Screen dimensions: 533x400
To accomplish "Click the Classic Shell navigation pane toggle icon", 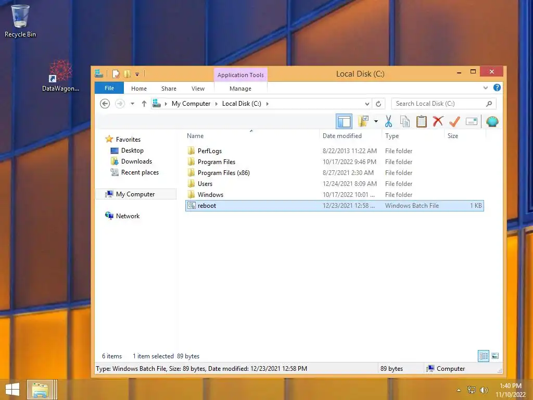I will (x=344, y=121).
